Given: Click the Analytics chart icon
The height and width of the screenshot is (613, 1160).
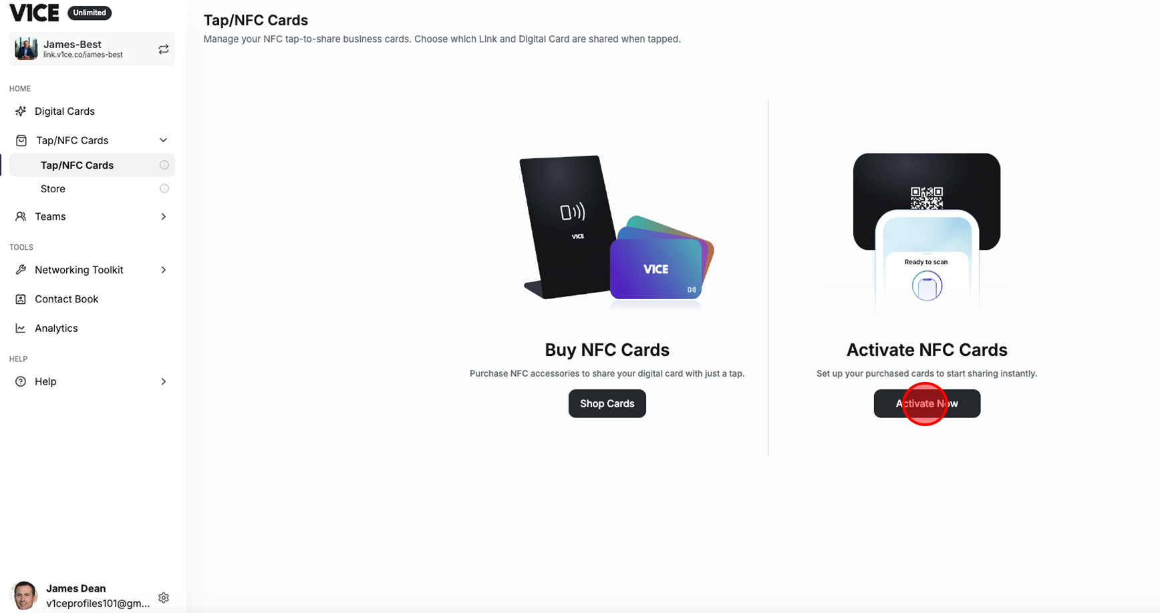Looking at the screenshot, I should click(x=21, y=328).
